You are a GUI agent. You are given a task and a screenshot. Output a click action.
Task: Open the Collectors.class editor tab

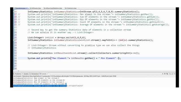coord(71,8)
